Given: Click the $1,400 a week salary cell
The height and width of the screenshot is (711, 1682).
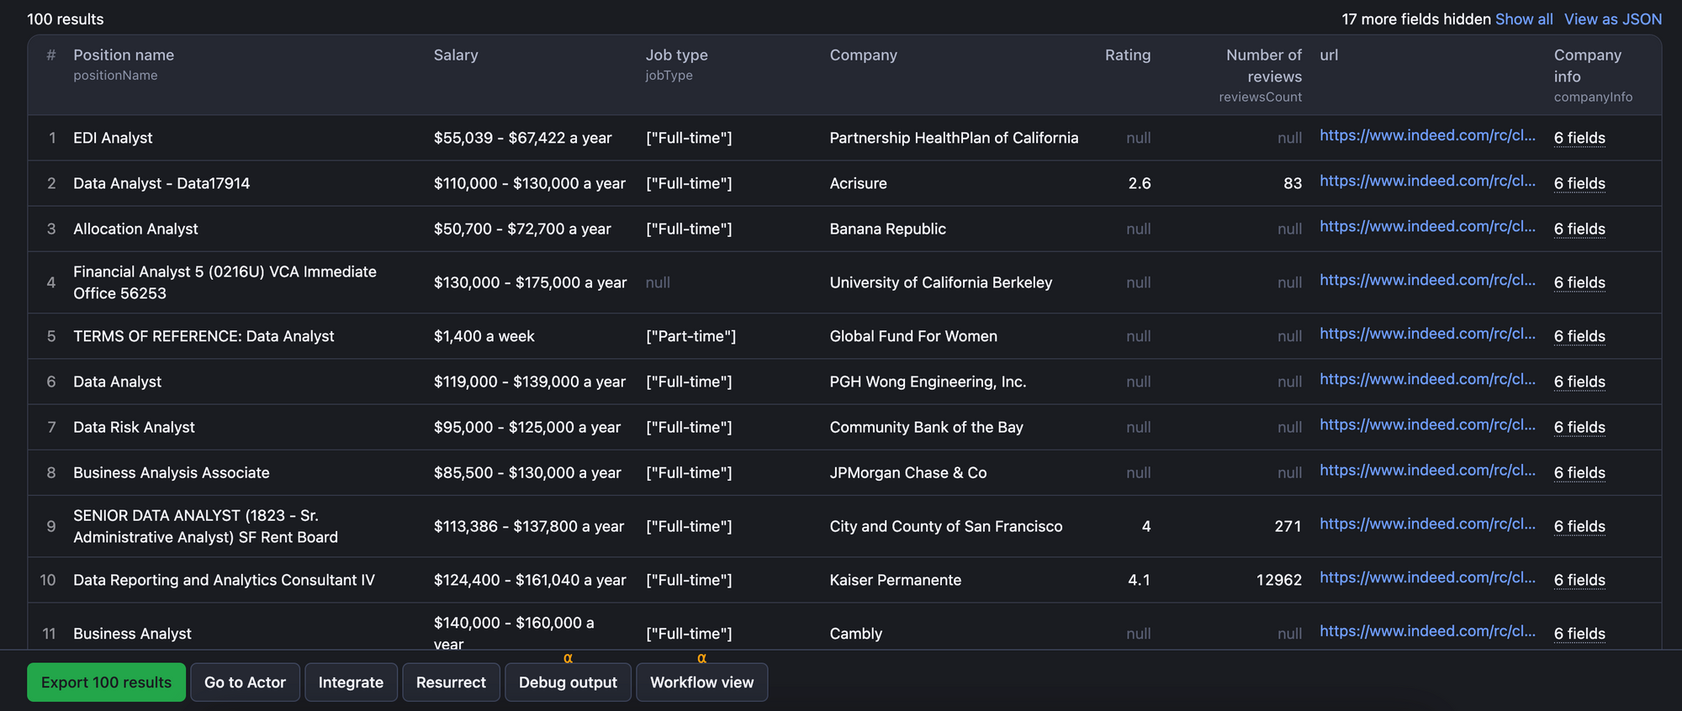Looking at the screenshot, I should (484, 336).
